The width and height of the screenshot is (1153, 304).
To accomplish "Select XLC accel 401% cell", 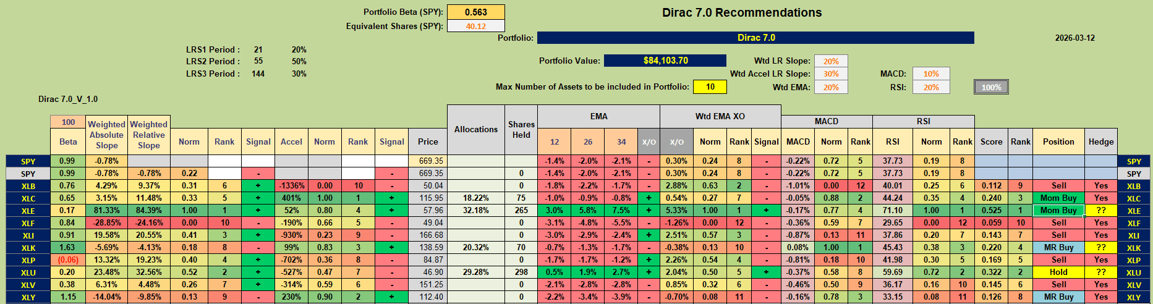I will click(x=291, y=198).
